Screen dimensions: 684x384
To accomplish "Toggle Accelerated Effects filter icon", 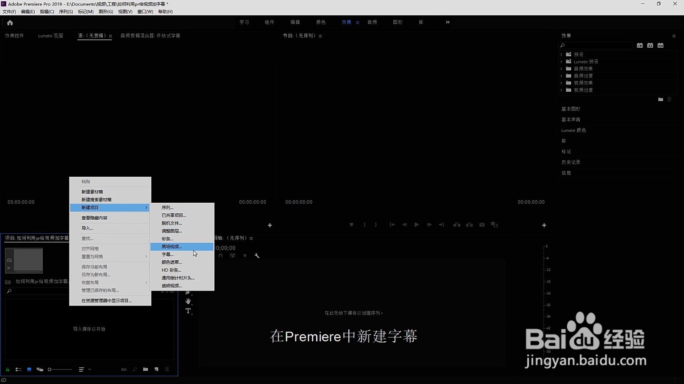I will [640, 45].
